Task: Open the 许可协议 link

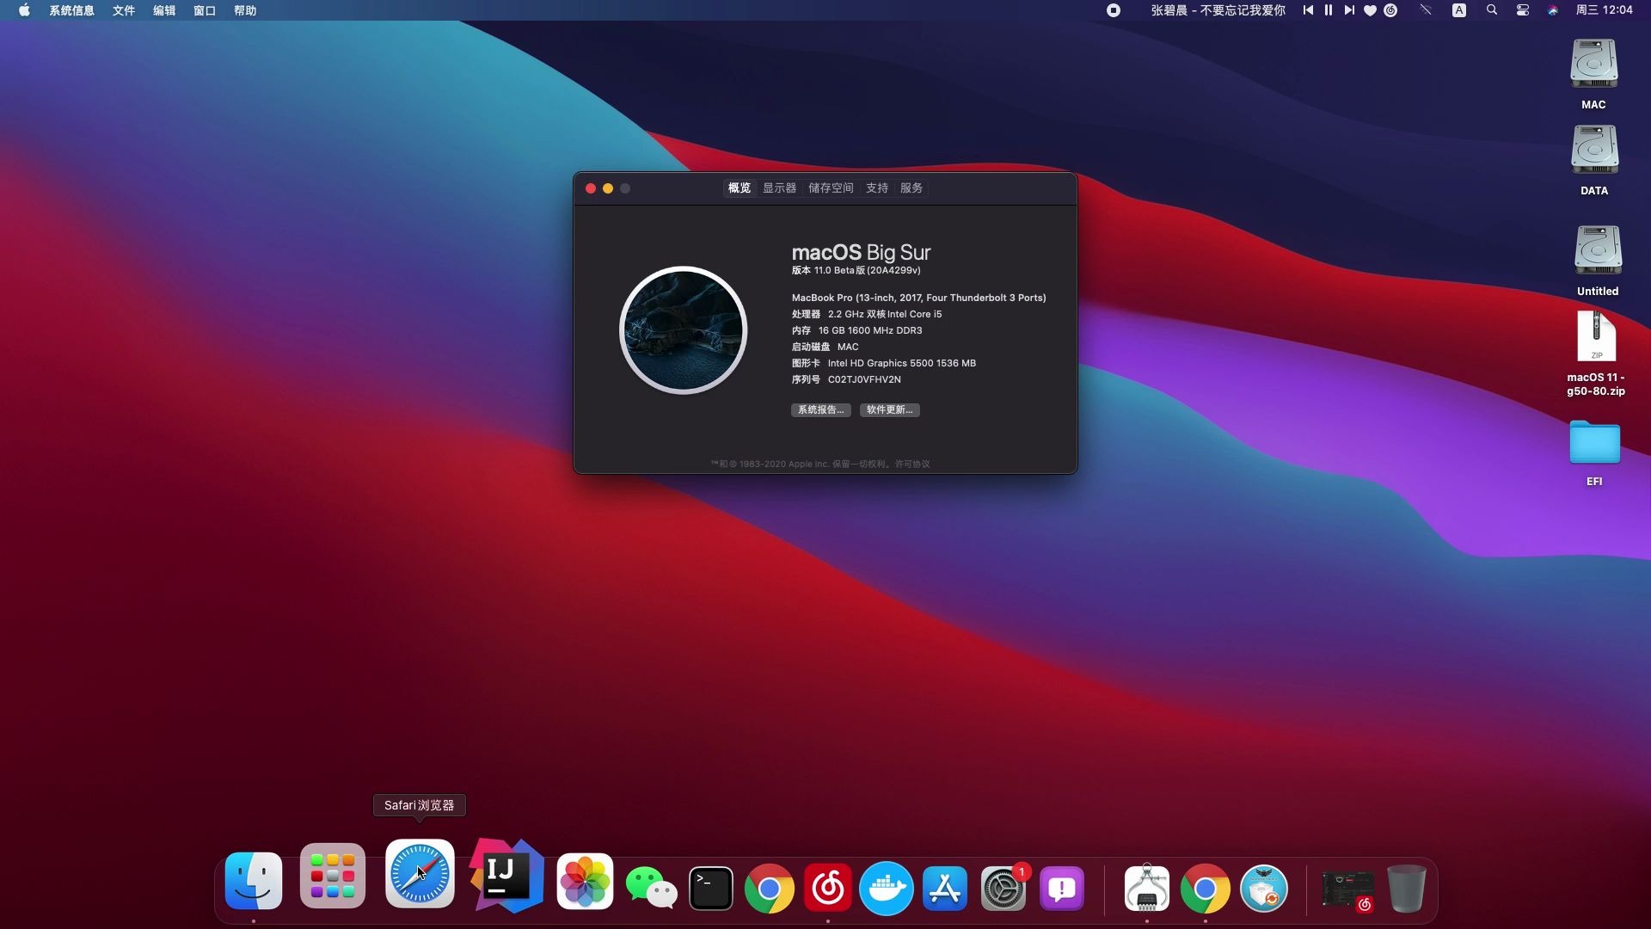Action: tap(912, 464)
